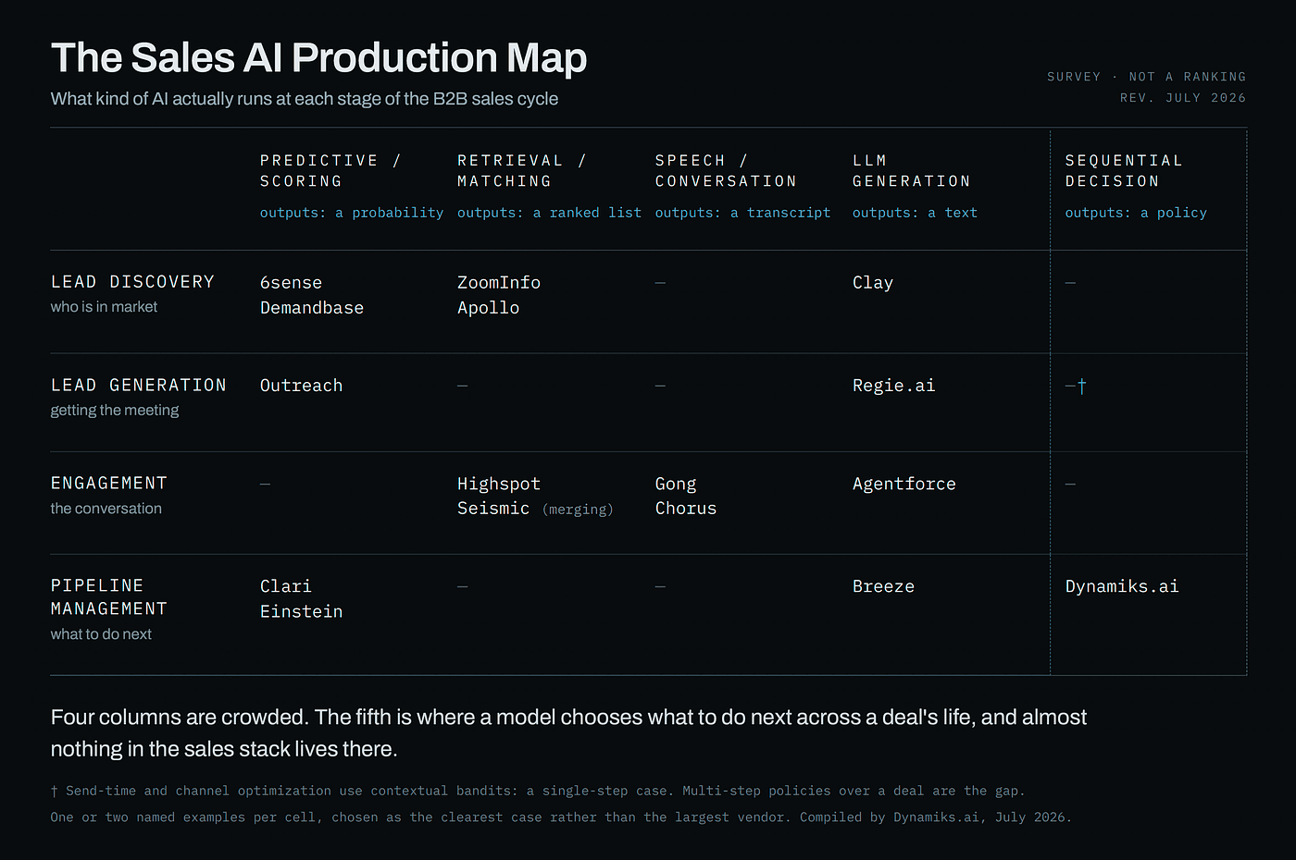Select Einstein under Predictive Scoring
Viewport: 1296px width, 860px height.
(x=301, y=611)
